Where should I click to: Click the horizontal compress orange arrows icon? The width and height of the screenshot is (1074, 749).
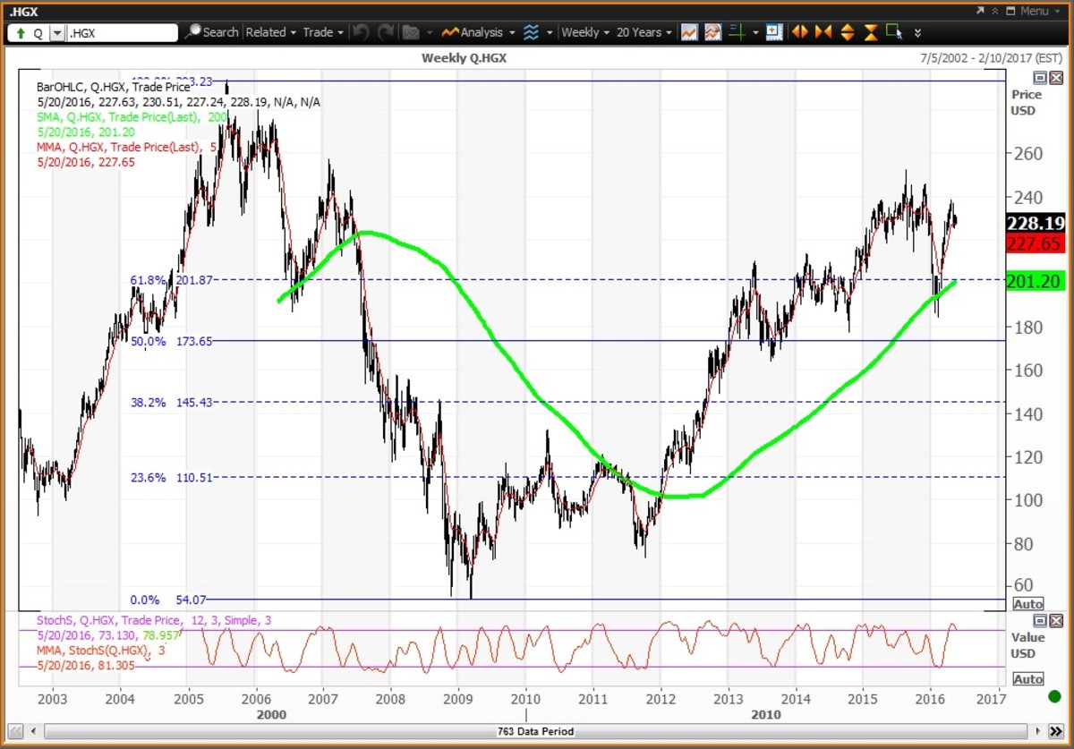point(823,32)
